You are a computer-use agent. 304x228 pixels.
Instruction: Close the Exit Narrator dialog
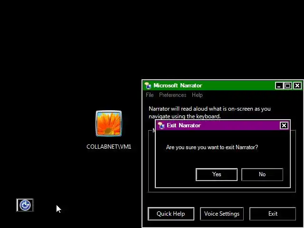coord(284,125)
